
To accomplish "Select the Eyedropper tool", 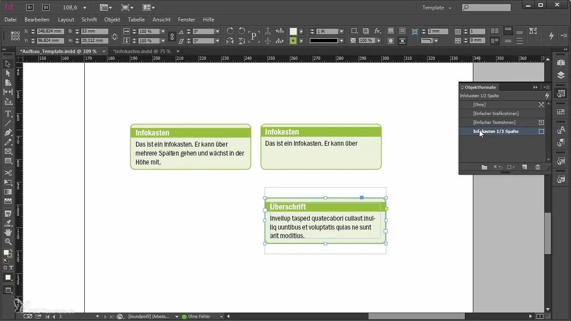I will 8,223.
